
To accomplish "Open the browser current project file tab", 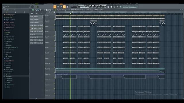I will [x=15, y=12].
